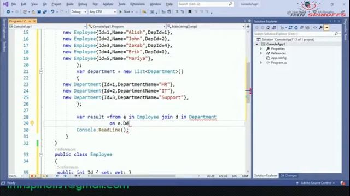Open the Project menu
Screen dimensions: 350x196
tap(56, 4)
